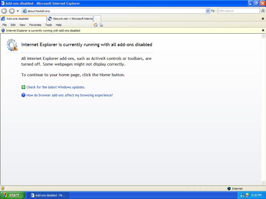This screenshot has width=266, height=199.
Task: Click the browser Back arrow button
Action: click(4, 11)
